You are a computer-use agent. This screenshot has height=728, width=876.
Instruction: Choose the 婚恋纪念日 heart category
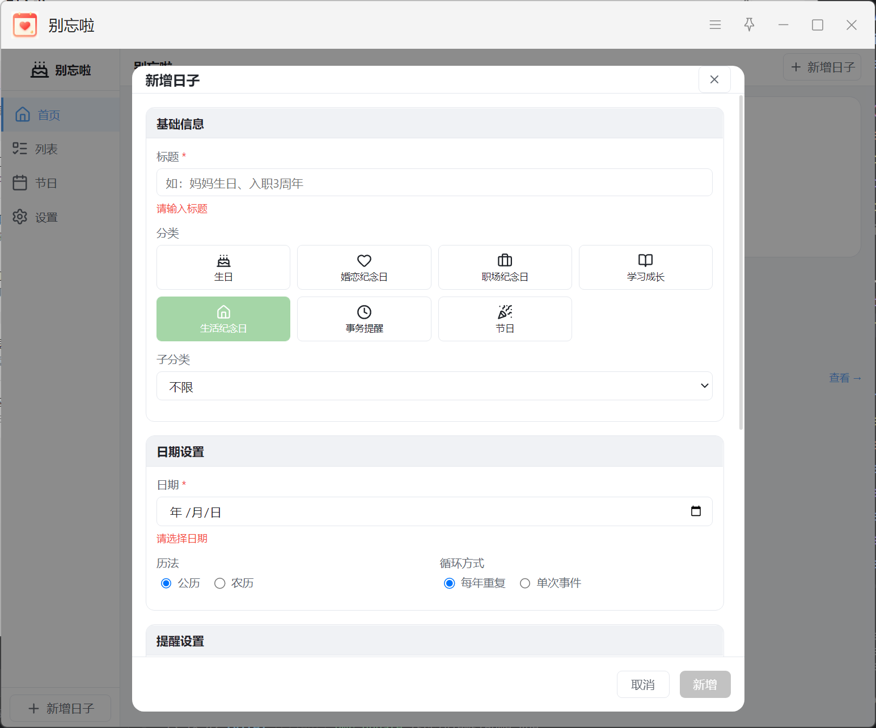364,268
